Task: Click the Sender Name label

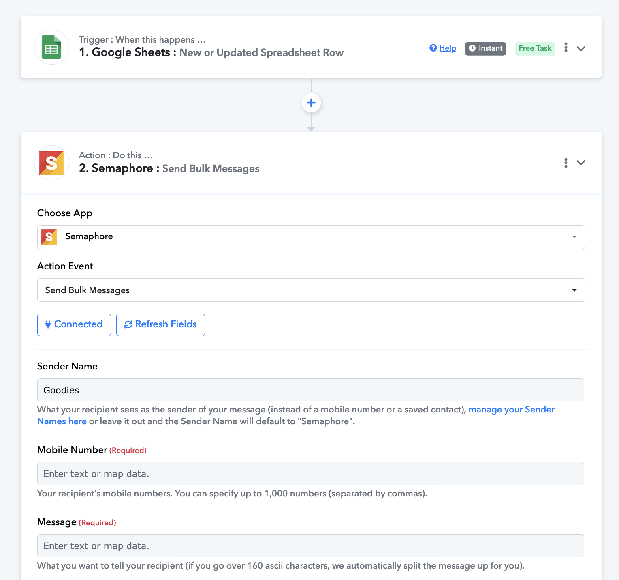Action: [x=67, y=366]
